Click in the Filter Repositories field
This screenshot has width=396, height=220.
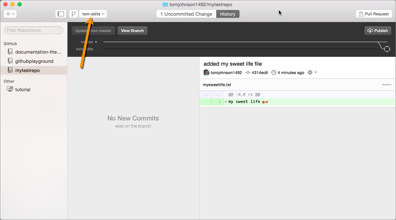click(x=33, y=30)
